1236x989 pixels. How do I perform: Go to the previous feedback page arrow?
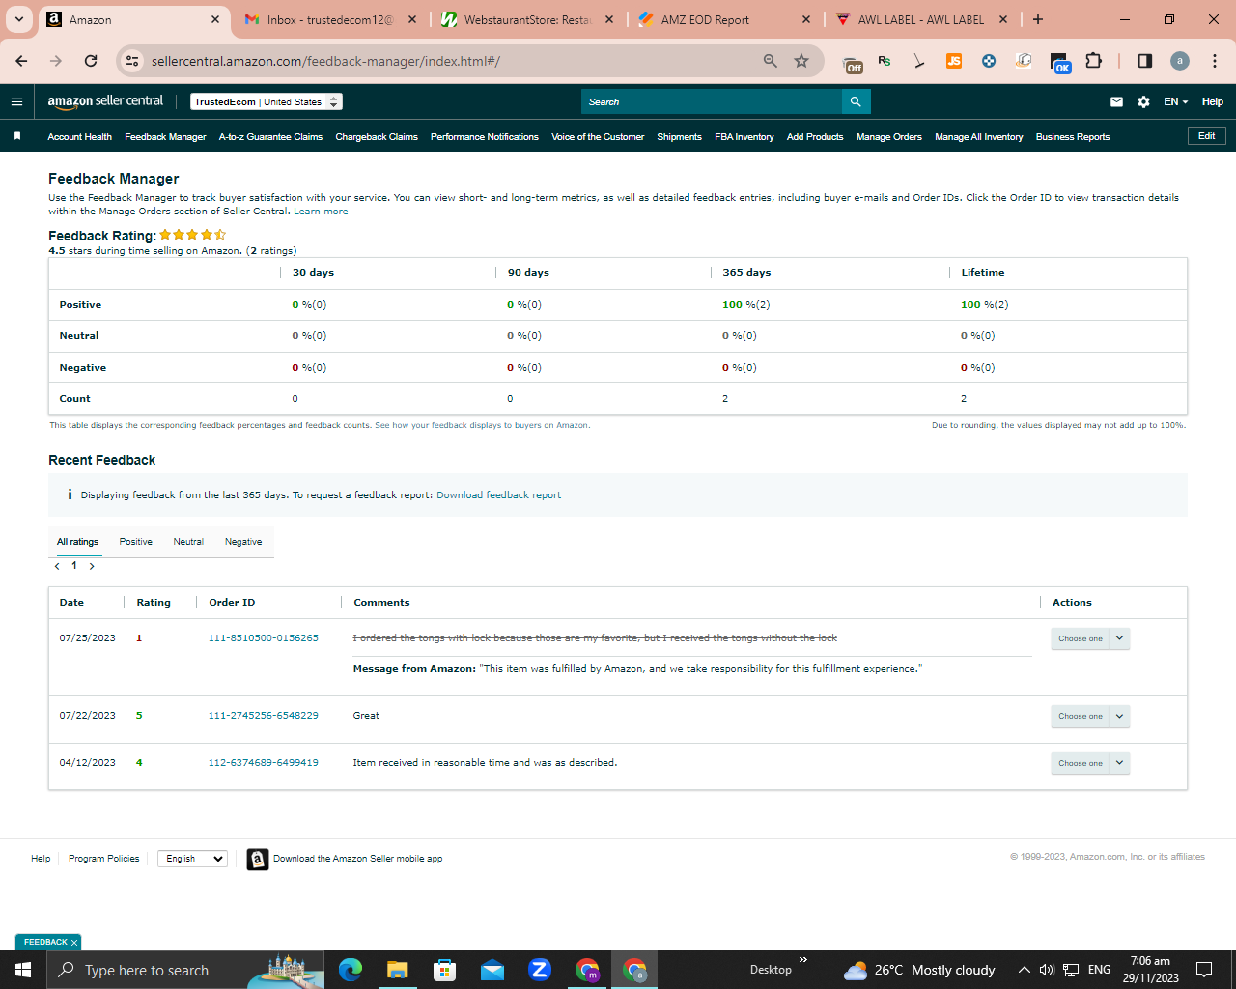[x=57, y=566]
